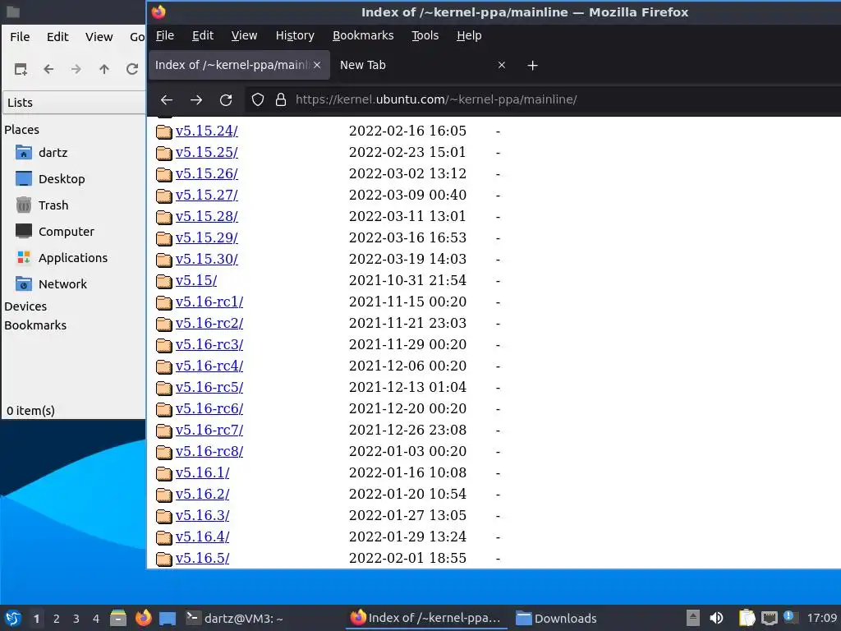Open the v5.15.30/ directory link
The width and height of the screenshot is (841, 631).
(x=206, y=259)
